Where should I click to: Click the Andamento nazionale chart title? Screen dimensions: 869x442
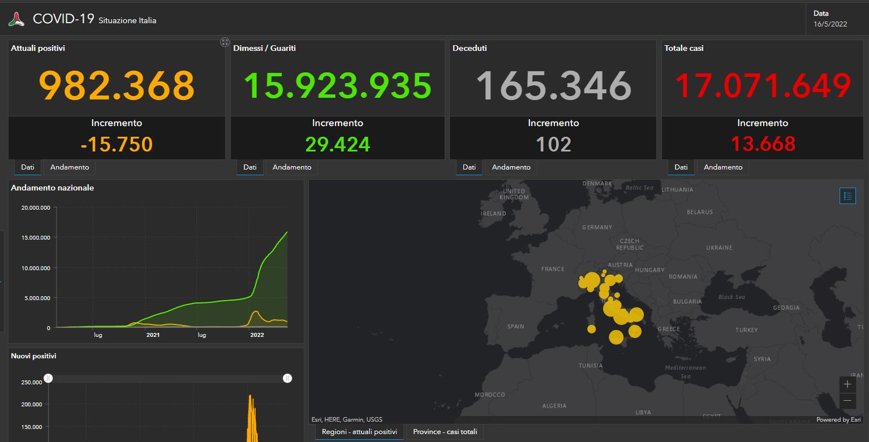click(x=53, y=188)
